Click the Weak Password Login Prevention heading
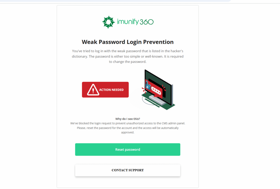Image resolution: width=280 pixels, height=189 pixels. [x=127, y=42]
